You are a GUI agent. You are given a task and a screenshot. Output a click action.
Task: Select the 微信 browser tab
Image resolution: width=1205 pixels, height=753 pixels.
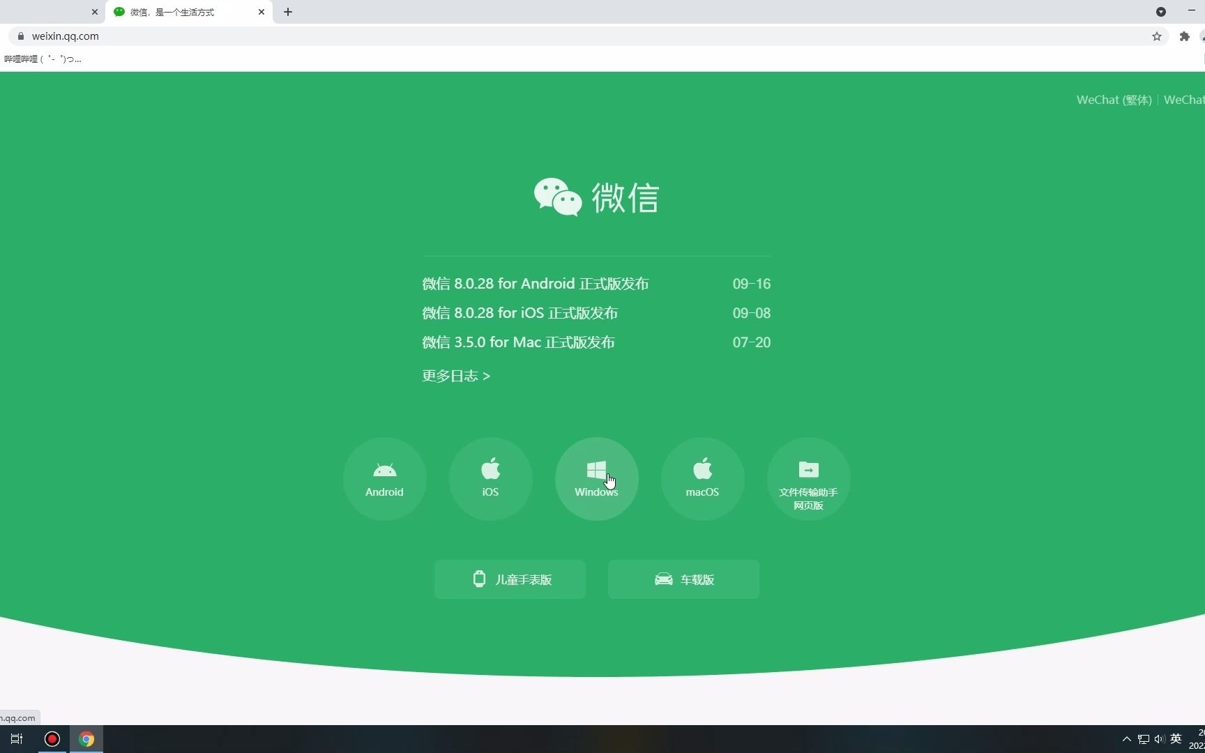pos(189,12)
